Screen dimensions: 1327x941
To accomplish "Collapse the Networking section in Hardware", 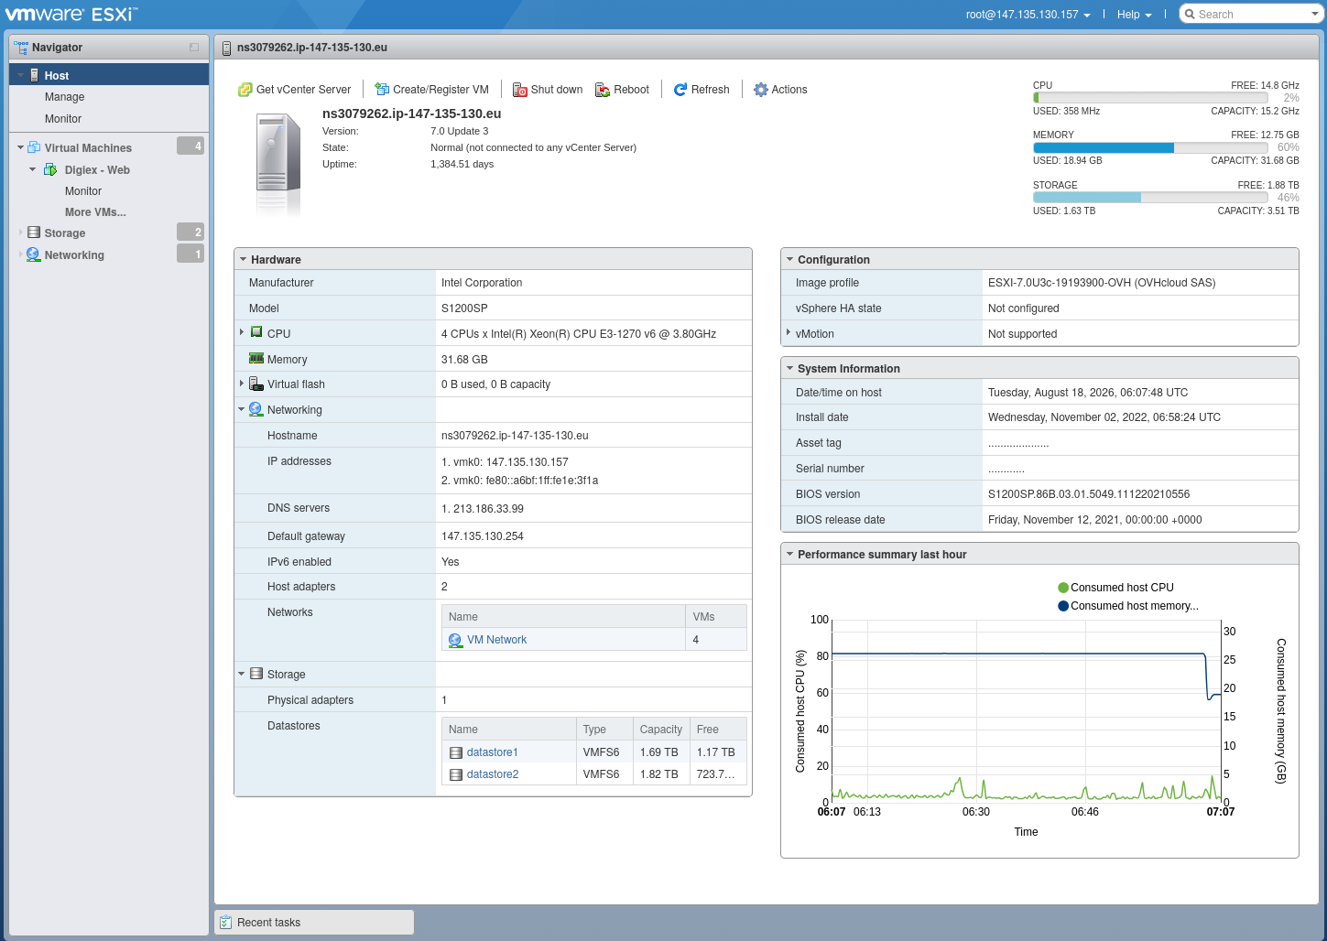I will [x=242, y=409].
